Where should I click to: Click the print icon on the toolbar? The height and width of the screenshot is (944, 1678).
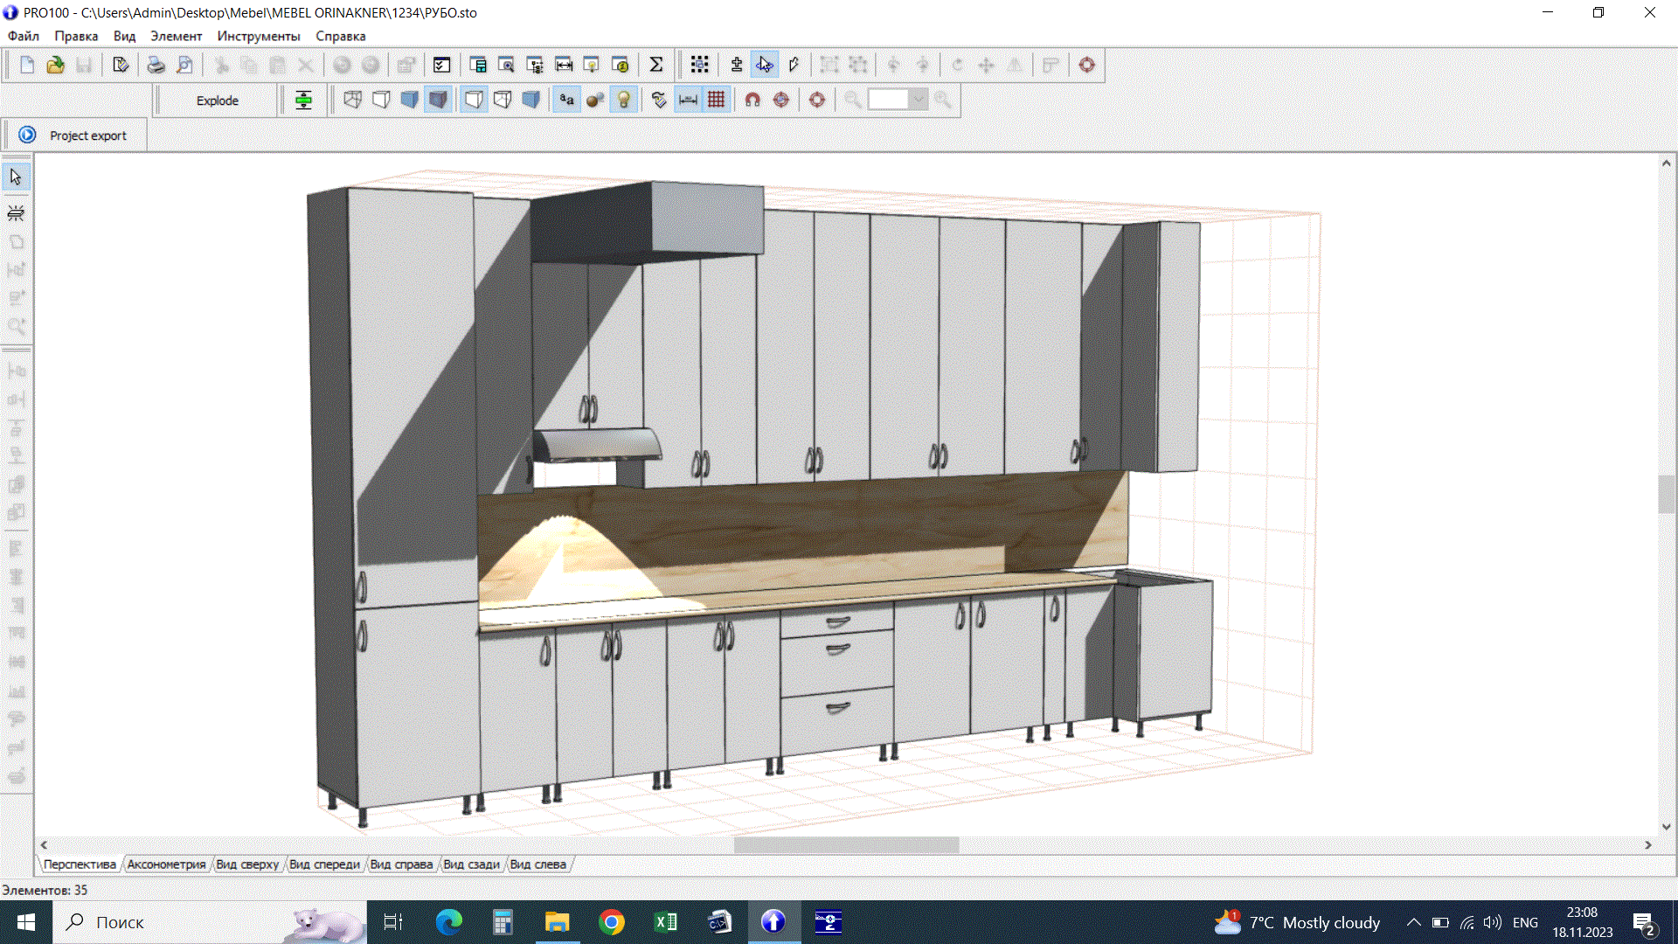tap(156, 65)
